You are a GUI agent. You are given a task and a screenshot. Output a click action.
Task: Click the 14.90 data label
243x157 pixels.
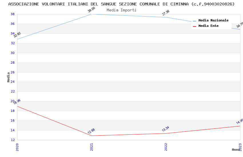point(240,121)
